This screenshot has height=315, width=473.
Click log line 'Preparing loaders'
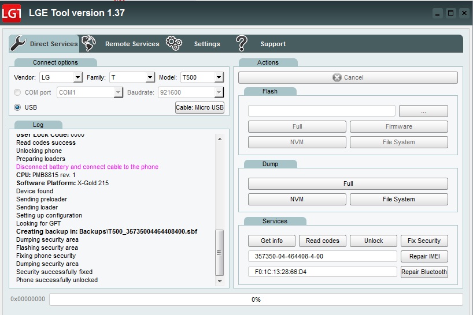click(40, 159)
